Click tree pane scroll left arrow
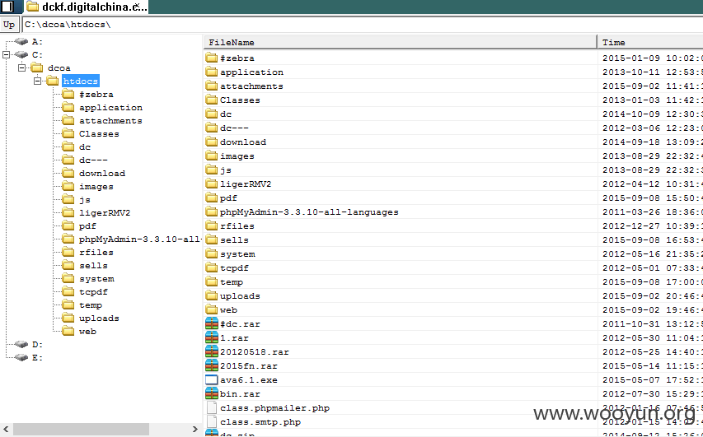This screenshot has height=437, width=703. pyautogui.click(x=6, y=429)
